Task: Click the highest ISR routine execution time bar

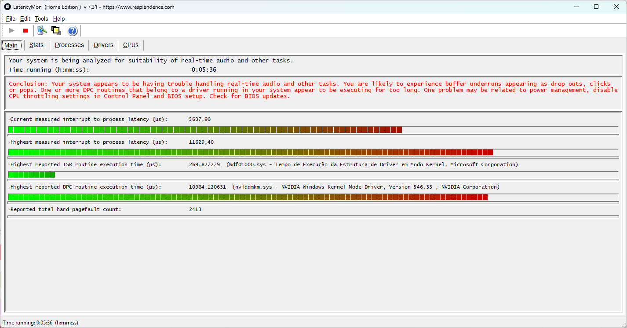Action: pyautogui.click(x=313, y=175)
